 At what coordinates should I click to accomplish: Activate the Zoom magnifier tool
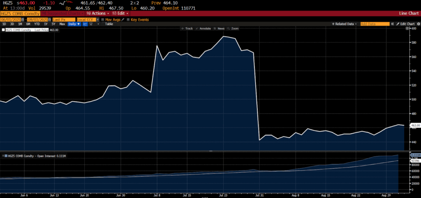233,28
